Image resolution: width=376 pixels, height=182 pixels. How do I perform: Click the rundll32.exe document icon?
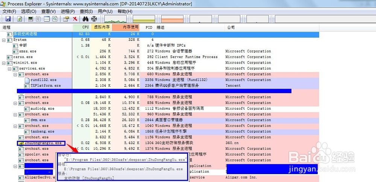coord(27,80)
